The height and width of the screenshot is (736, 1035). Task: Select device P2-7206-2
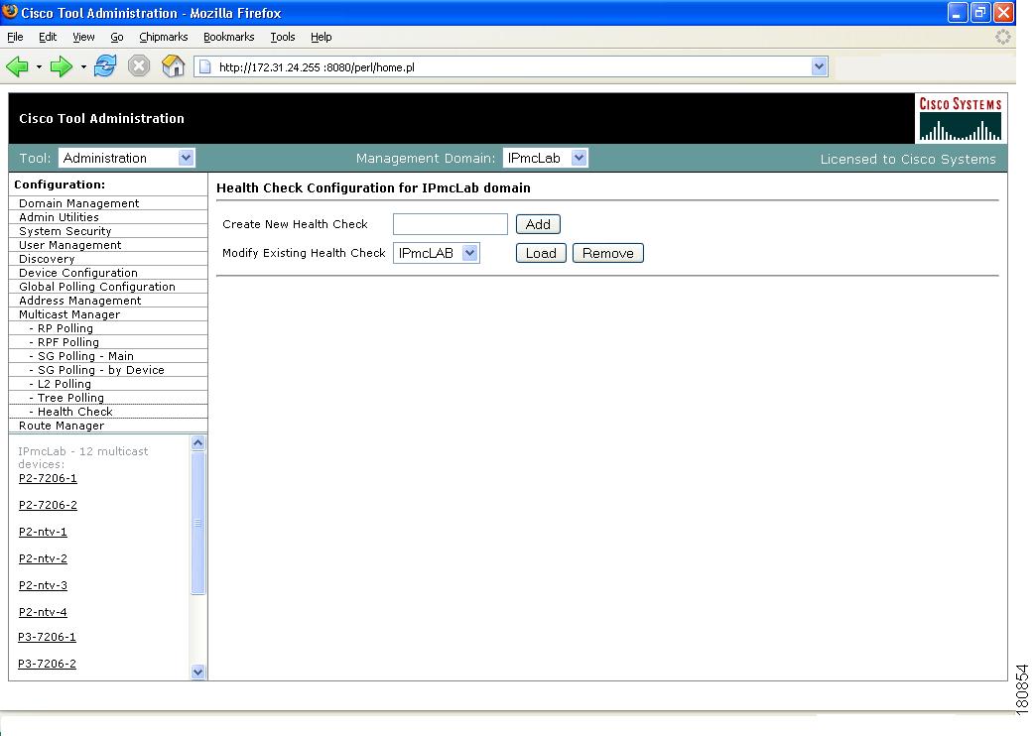(48, 505)
